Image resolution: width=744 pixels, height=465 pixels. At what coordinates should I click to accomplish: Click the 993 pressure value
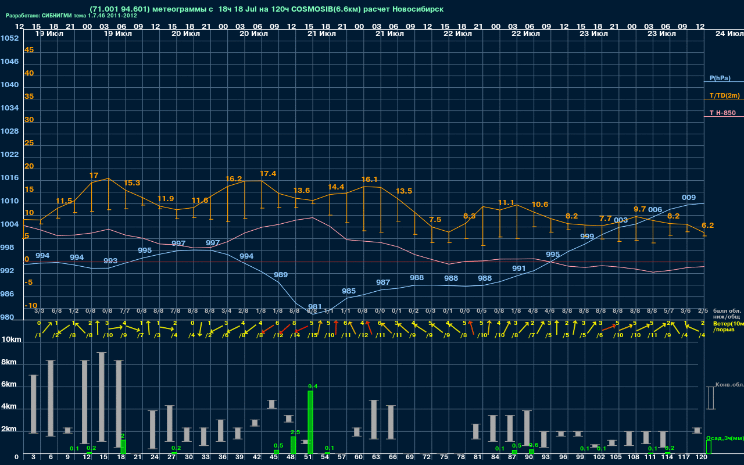110,261
